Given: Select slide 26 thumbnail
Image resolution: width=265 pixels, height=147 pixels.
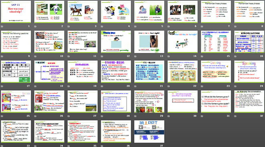Looking at the screenshot, I should point(49,101).
